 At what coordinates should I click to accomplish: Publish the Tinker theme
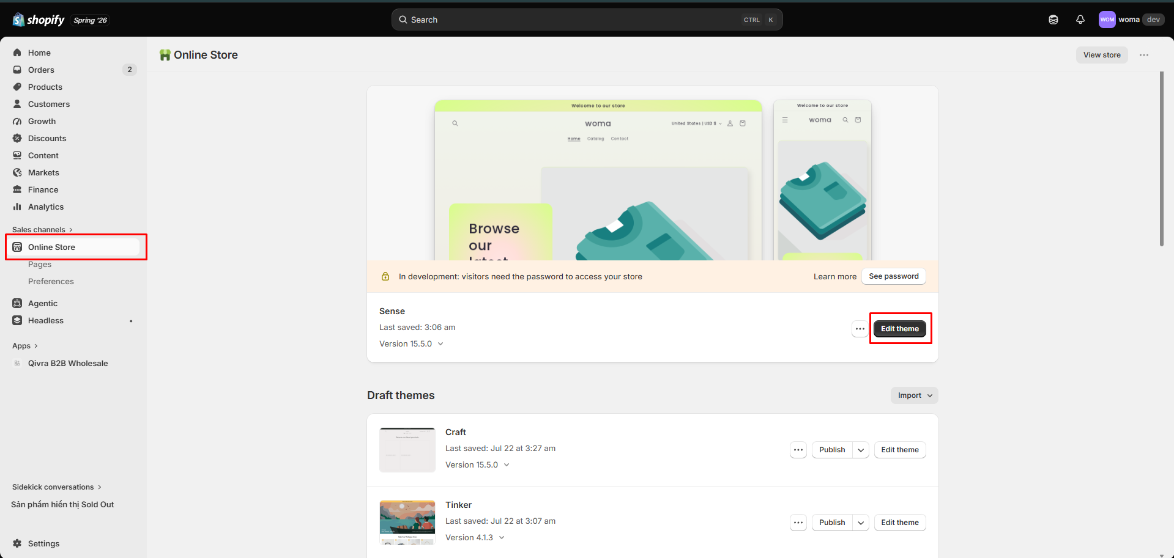tap(832, 523)
